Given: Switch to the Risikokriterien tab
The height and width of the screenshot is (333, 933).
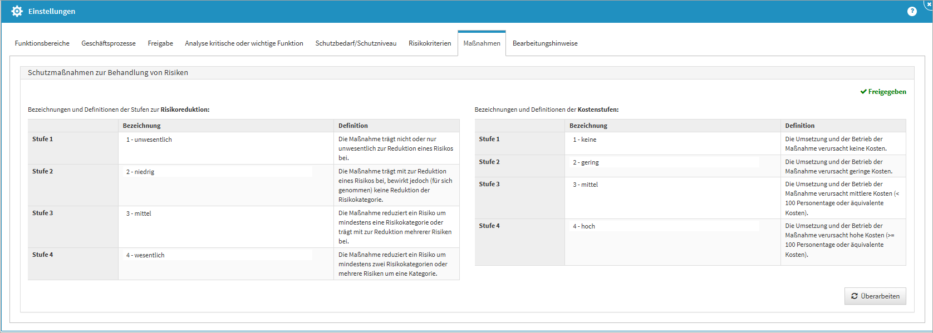Looking at the screenshot, I should pyautogui.click(x=430, y=43).
